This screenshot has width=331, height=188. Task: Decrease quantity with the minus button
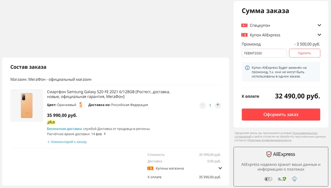pos(203,105)
